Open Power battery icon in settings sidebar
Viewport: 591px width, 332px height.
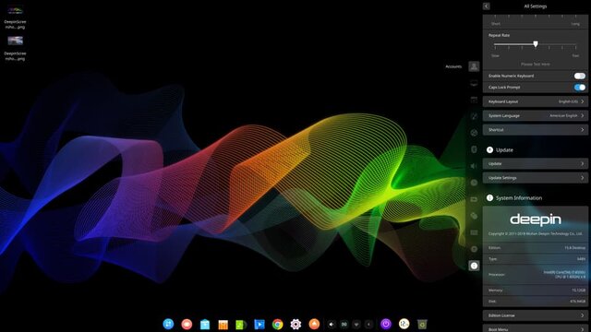tap(474, 199)
